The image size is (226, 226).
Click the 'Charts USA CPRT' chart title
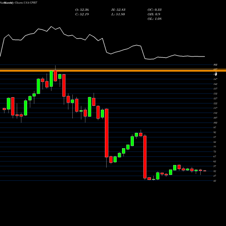pos(26,3)
